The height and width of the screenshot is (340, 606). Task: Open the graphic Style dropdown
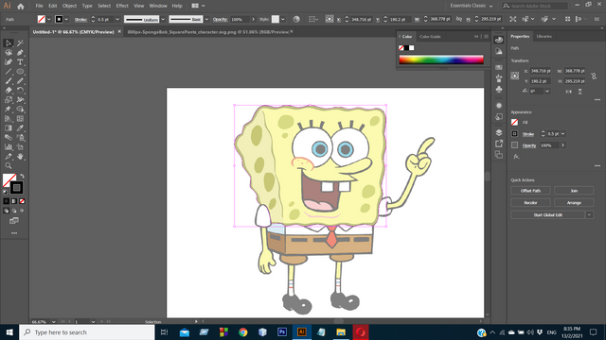pyautogui.click(x=283, y=19)
